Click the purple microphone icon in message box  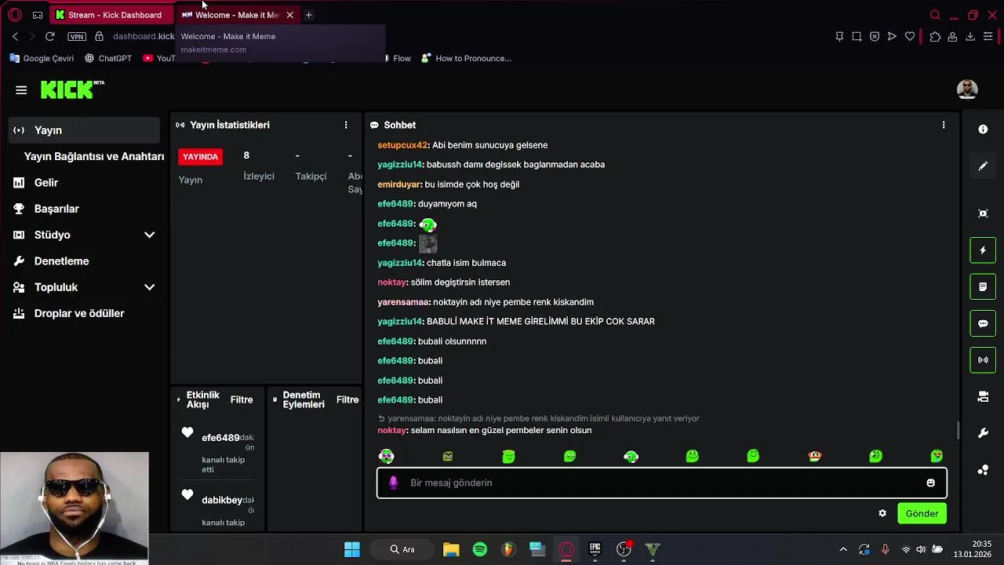[394, 483]
